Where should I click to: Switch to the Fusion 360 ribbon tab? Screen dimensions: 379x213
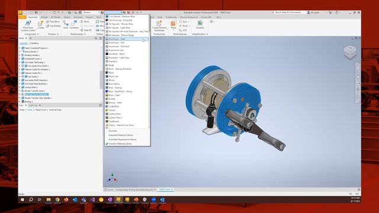(206, 17)
